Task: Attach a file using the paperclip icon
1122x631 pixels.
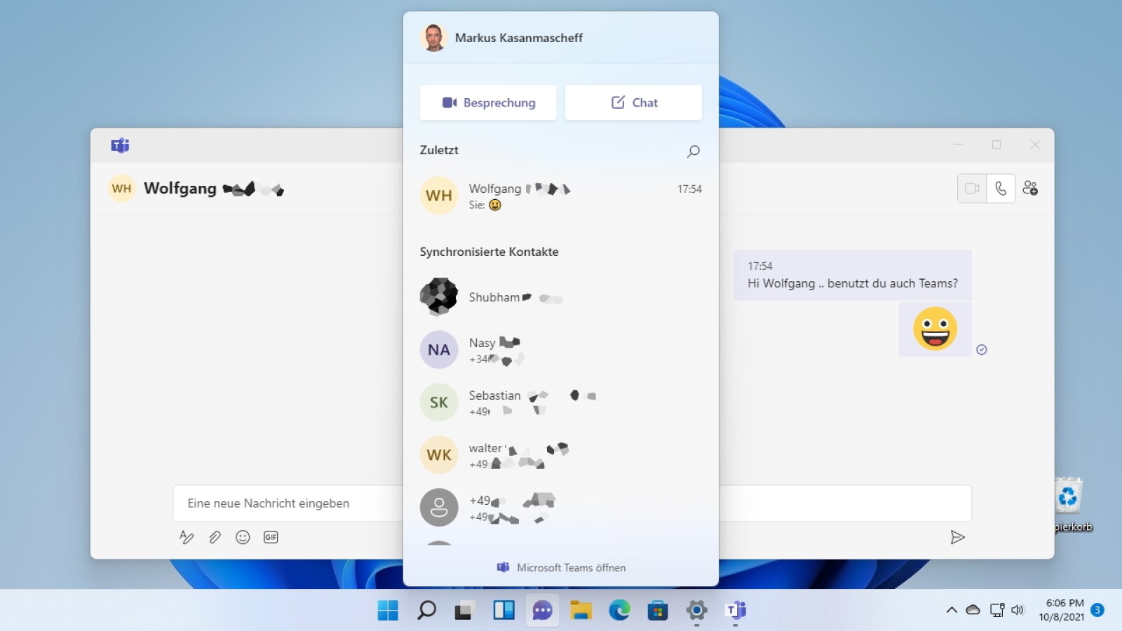Action: coord(215,537)
